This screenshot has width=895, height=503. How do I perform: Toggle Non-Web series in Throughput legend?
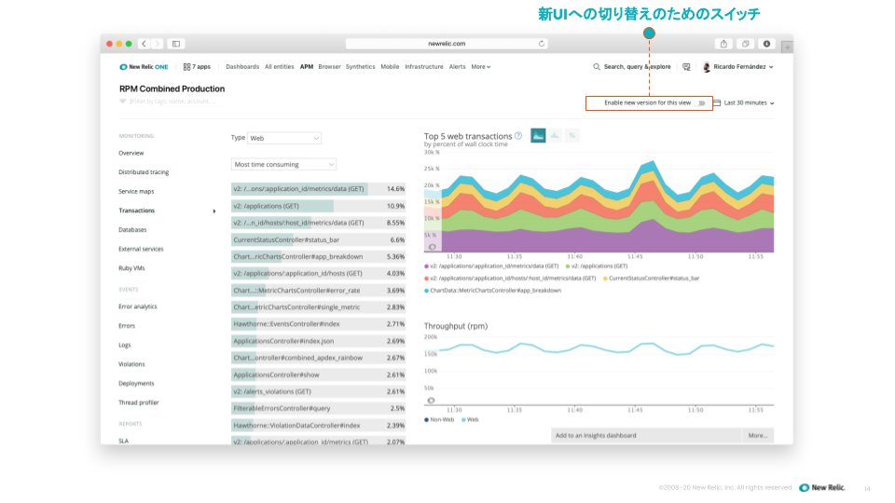point(439,420)
